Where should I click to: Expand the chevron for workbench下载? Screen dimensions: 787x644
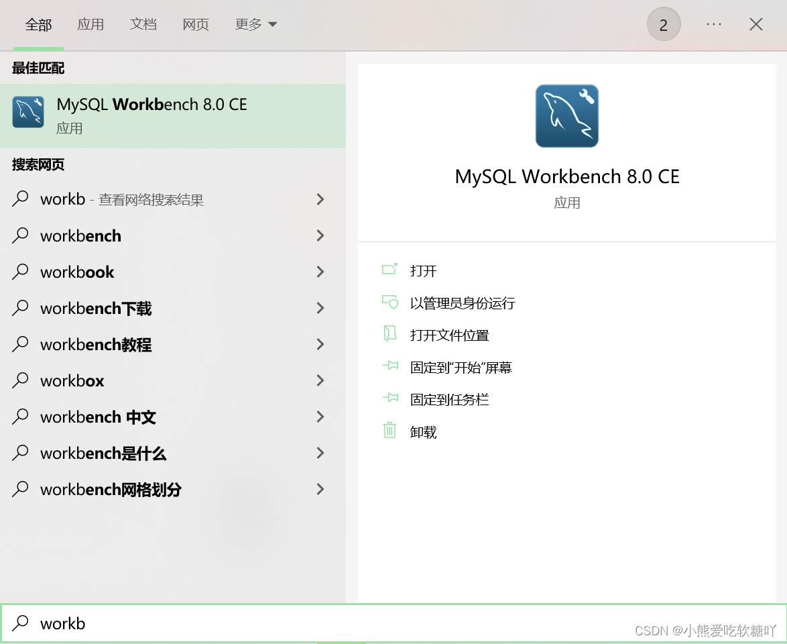[x=320, y=308]
